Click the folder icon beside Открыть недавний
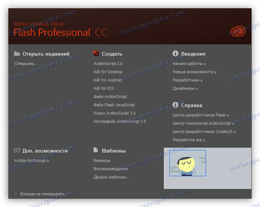Viewport: 260px width, 207px height. (17, 53)
